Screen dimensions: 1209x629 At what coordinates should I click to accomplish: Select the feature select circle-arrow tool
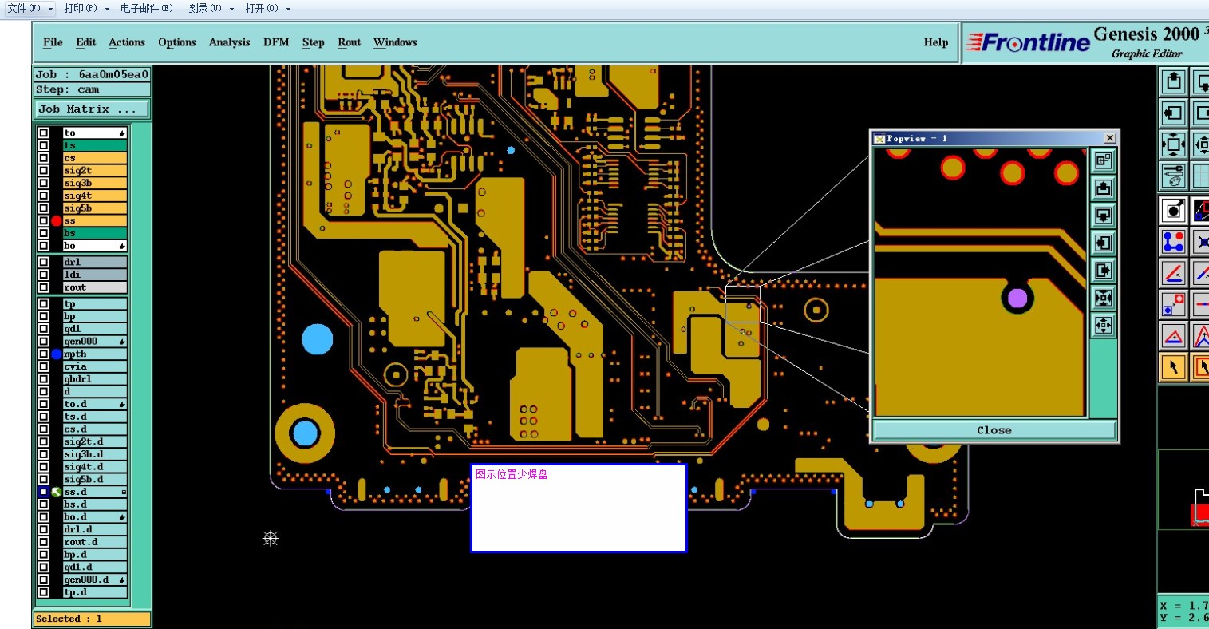click(x=1174, y=210)
